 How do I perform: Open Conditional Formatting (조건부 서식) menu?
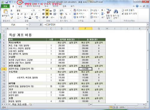(81, 10)
